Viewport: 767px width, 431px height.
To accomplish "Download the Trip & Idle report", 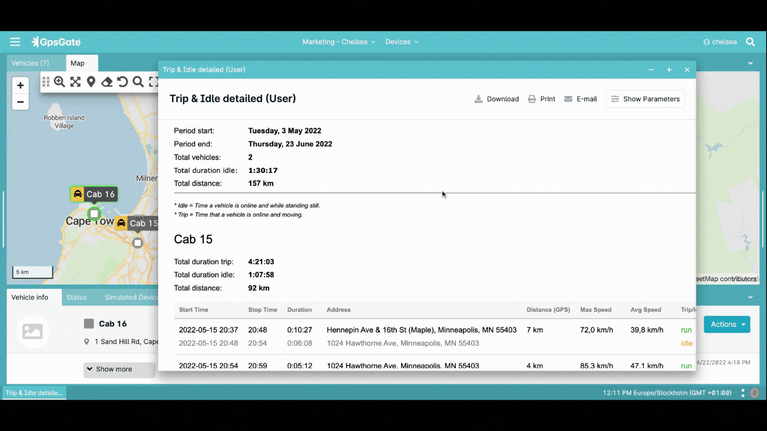I will pos(496,99).
